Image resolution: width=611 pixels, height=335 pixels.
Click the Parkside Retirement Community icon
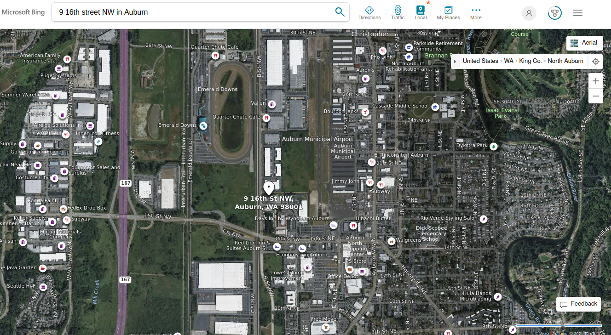pos(409,47)
